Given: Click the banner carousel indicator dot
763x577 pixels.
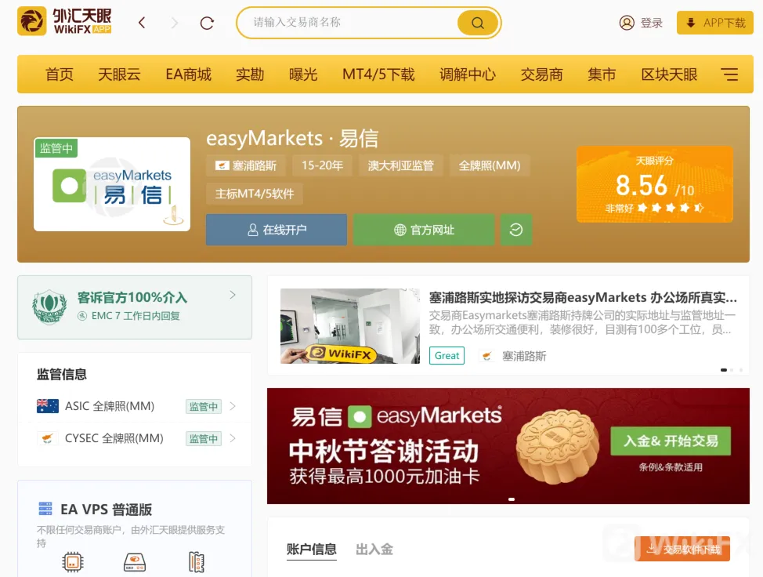Looking at the screenshot, I should click(512, 499).
